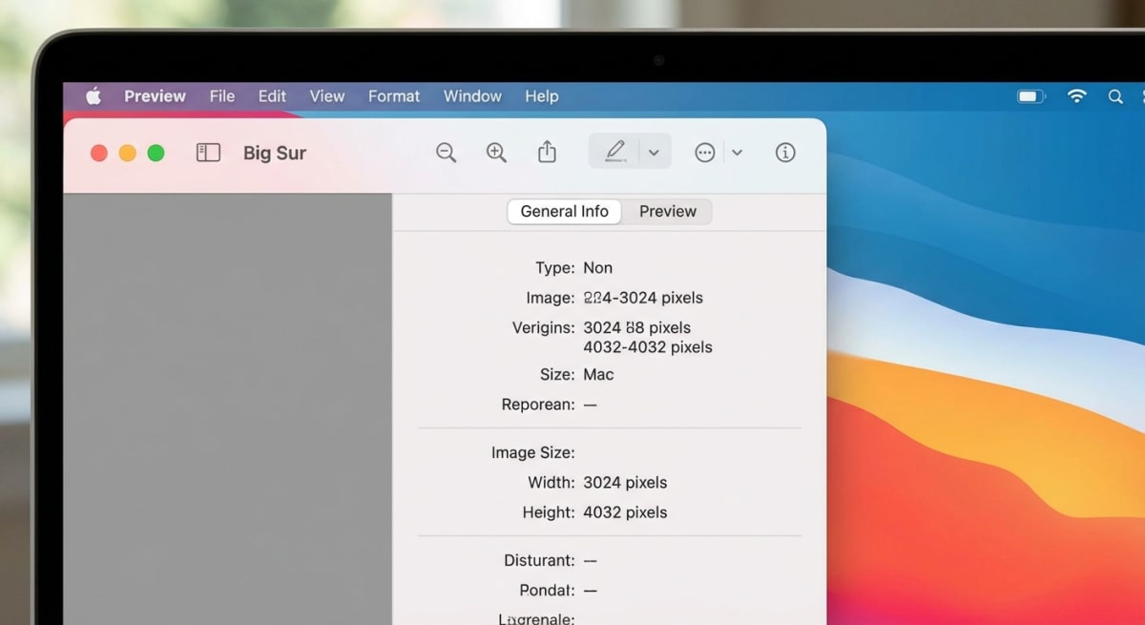Click the Big Sur window title
The width and height of the screenshot is (1145, 625).
click(275, 153)
